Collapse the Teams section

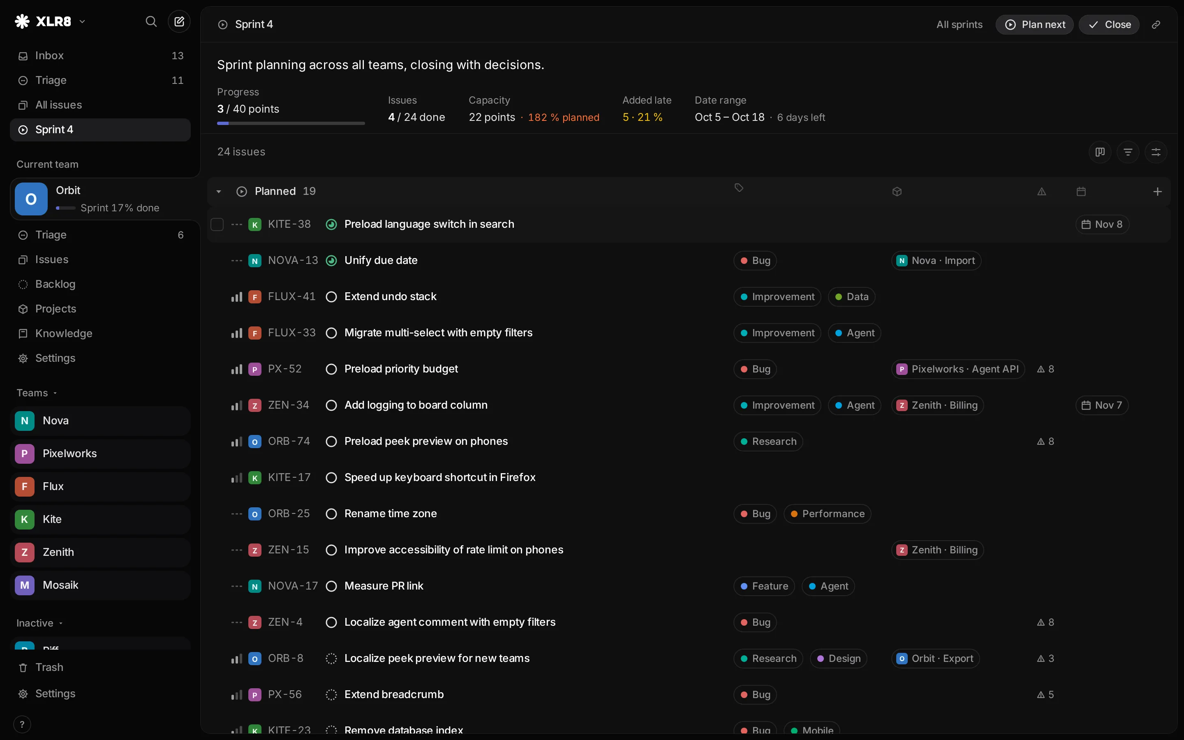click(37, 393)
